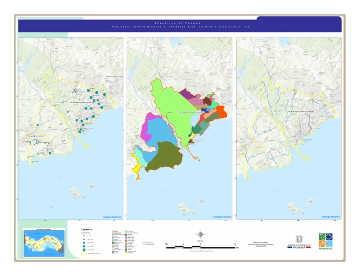Click the smallest teal dot in Leyenda
Image resolution: width=359 pixels, height=276 pixels.
[83, 236]
